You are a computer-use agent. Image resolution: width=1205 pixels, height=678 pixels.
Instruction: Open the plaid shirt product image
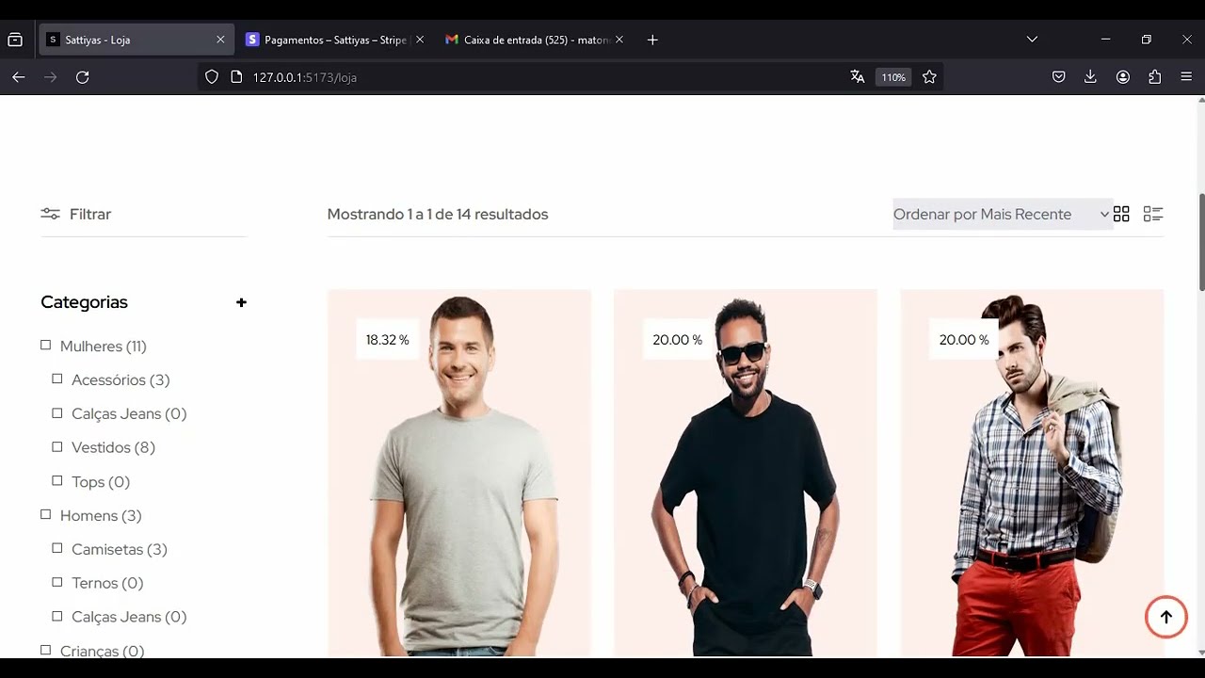pos(1032,473)
